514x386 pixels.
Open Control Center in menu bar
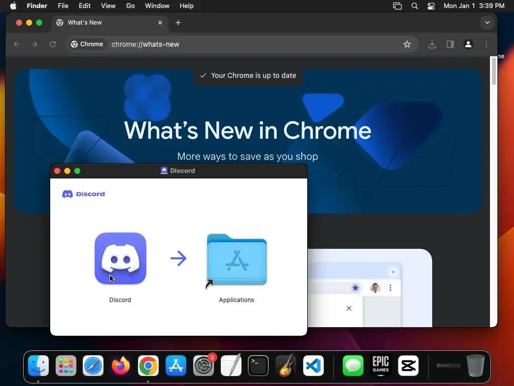(x=431, y=6)
